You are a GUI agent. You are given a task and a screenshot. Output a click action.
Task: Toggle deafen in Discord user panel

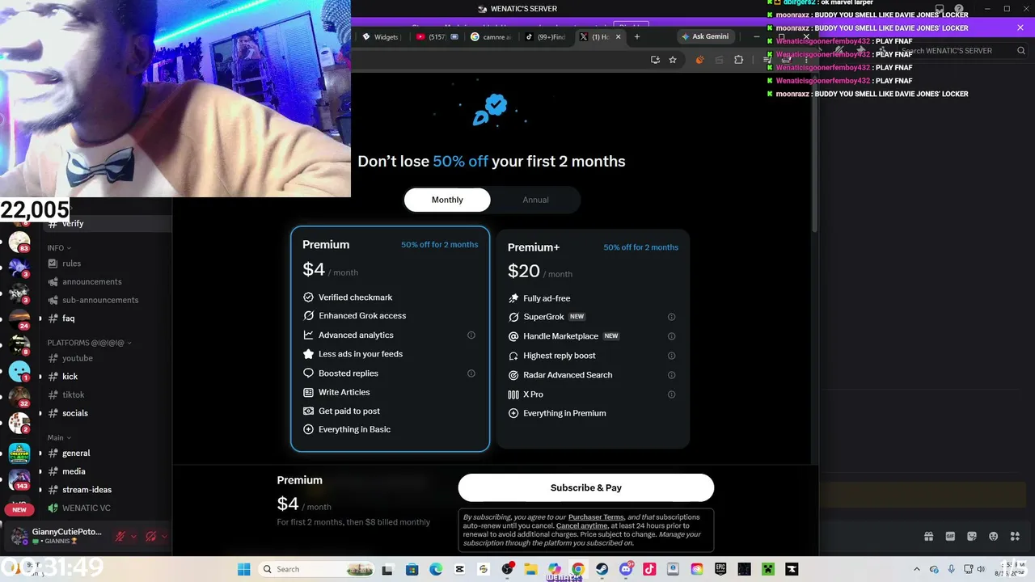pos(151,536)
